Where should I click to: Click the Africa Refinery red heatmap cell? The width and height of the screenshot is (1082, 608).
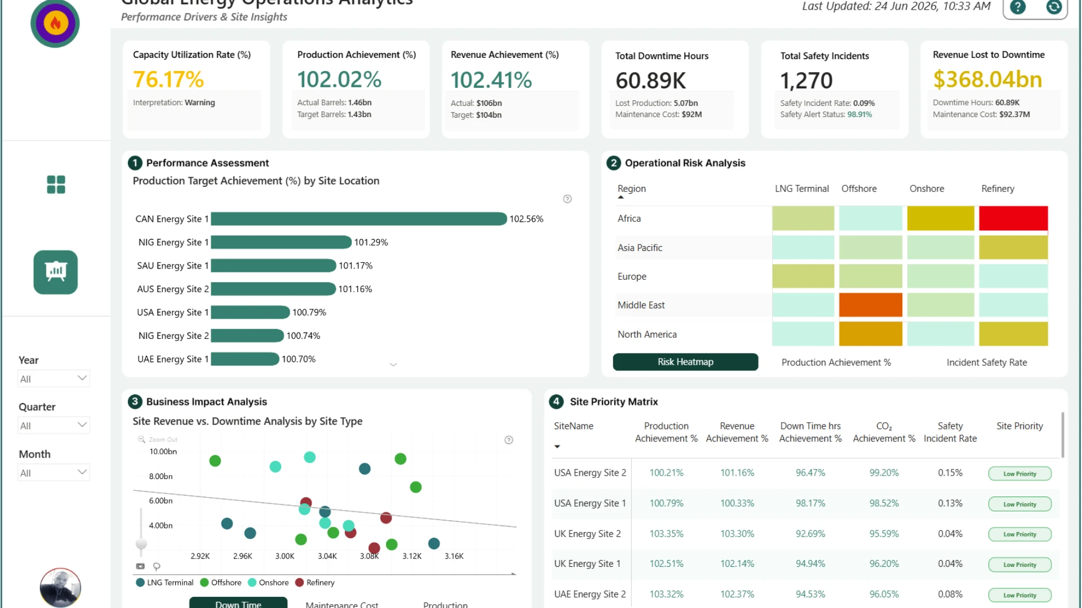[1013, 218]
